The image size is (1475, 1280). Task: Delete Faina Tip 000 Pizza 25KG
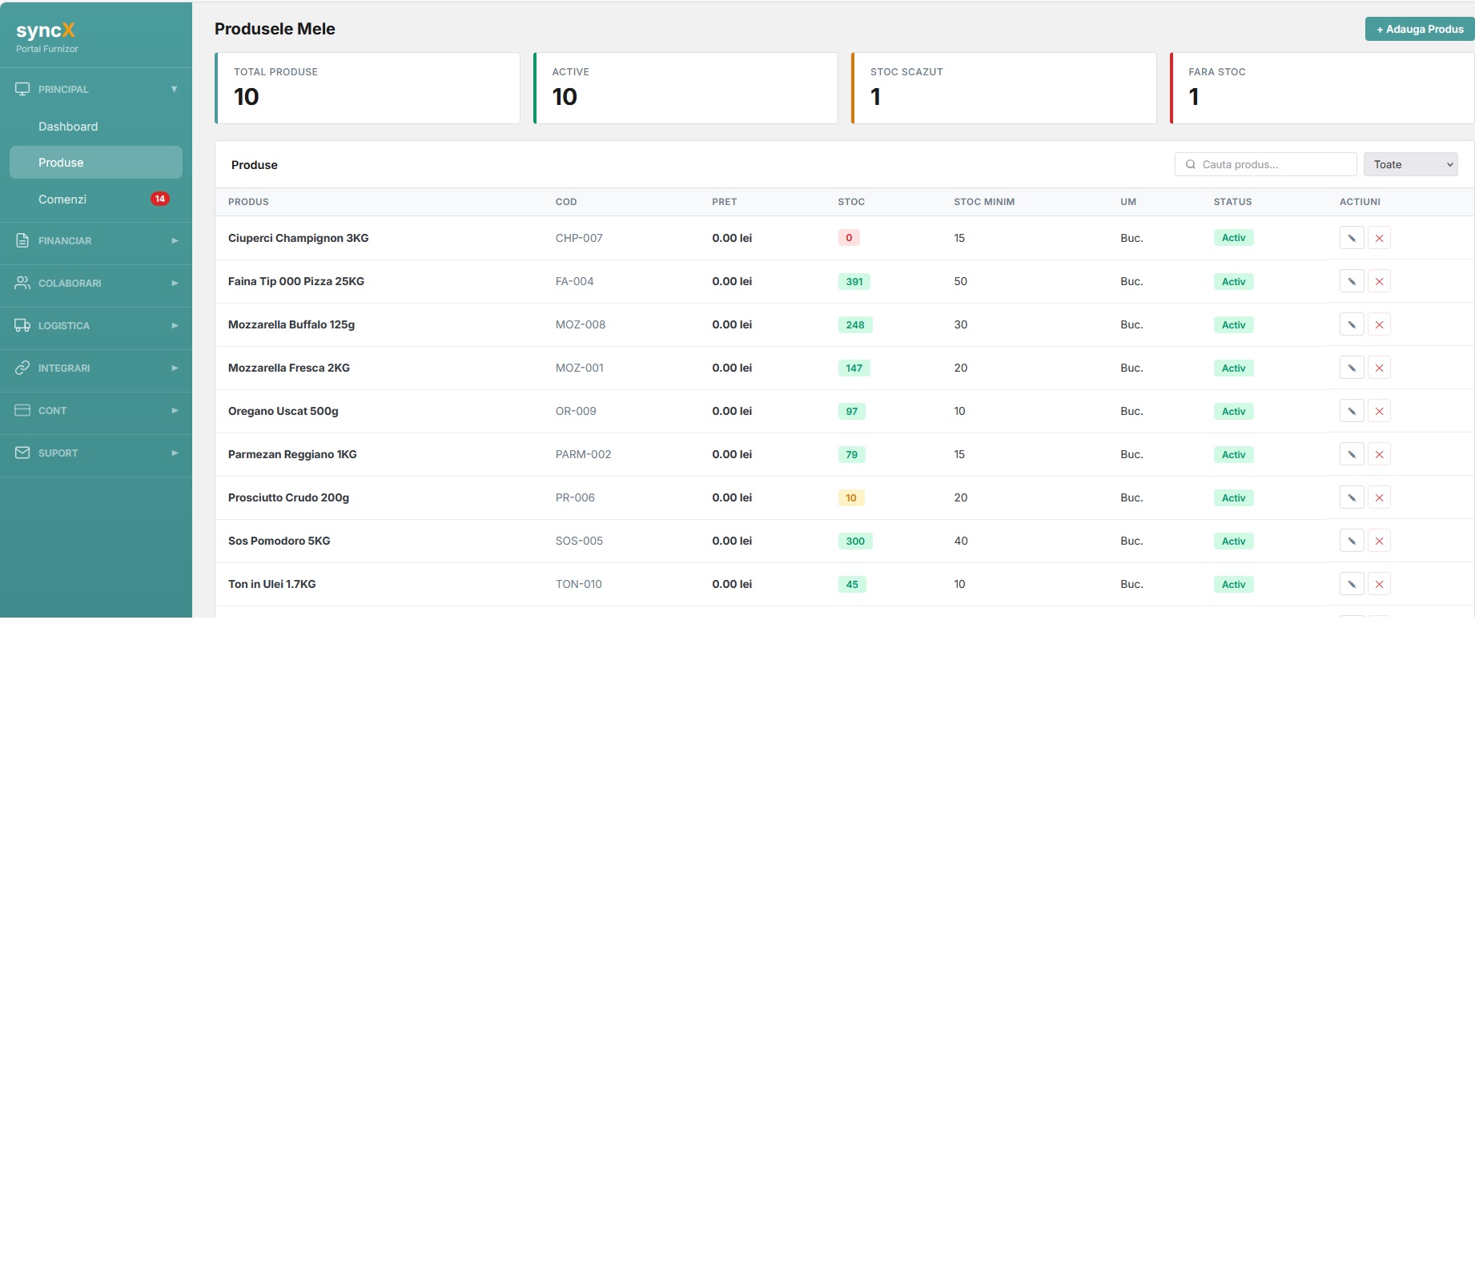click(1379, 281)
